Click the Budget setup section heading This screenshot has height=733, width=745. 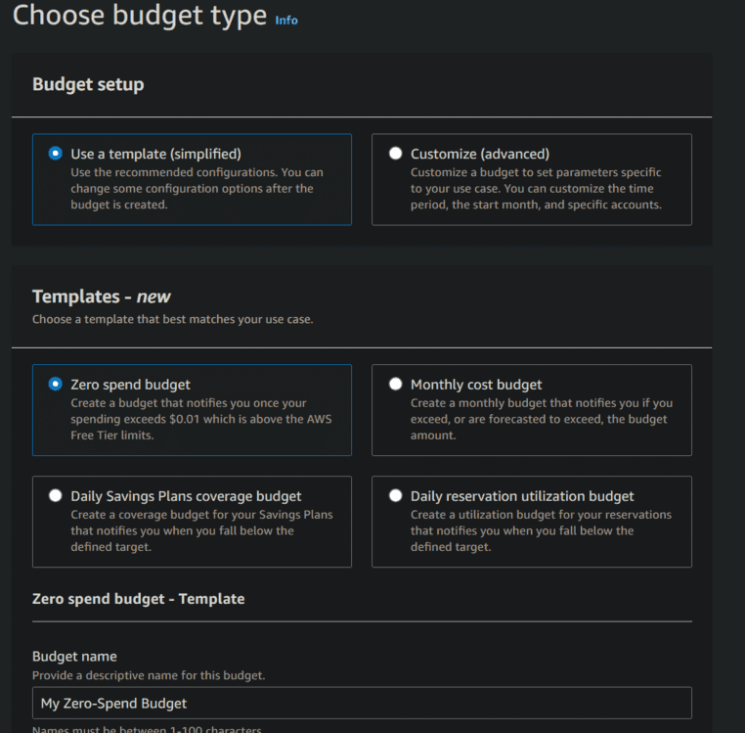click(x=88, y=84)
